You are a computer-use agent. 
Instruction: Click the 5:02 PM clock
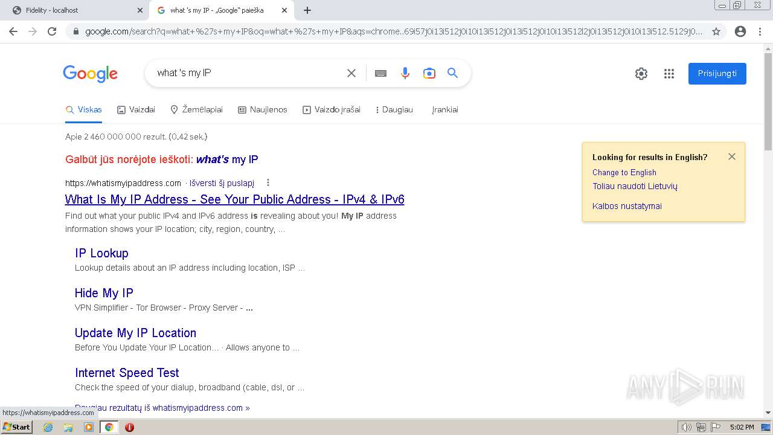(742, 427)
